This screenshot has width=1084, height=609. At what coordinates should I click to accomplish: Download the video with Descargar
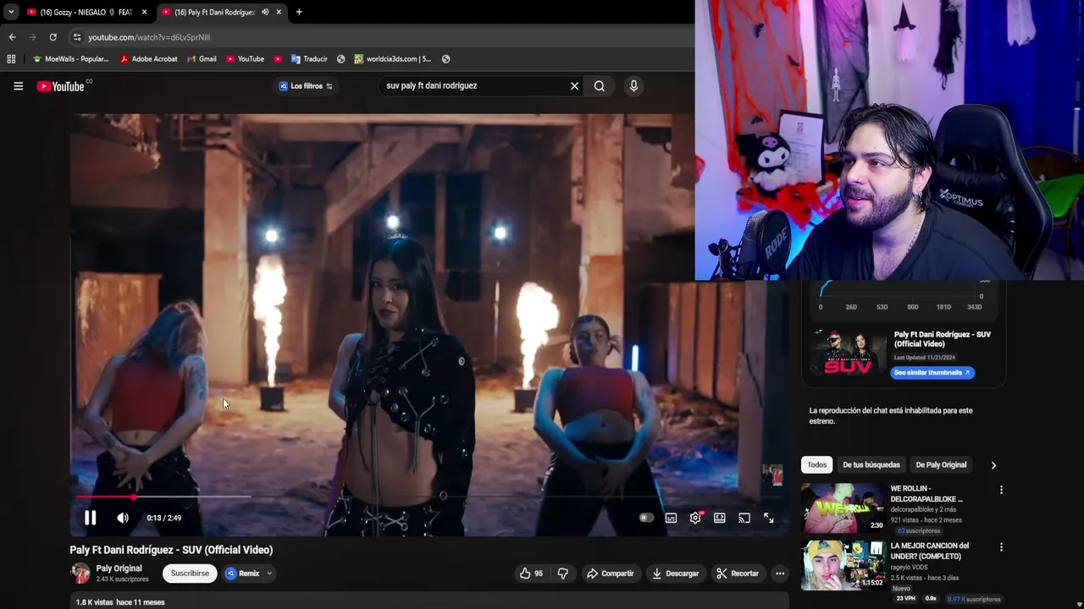pos(676,573)
